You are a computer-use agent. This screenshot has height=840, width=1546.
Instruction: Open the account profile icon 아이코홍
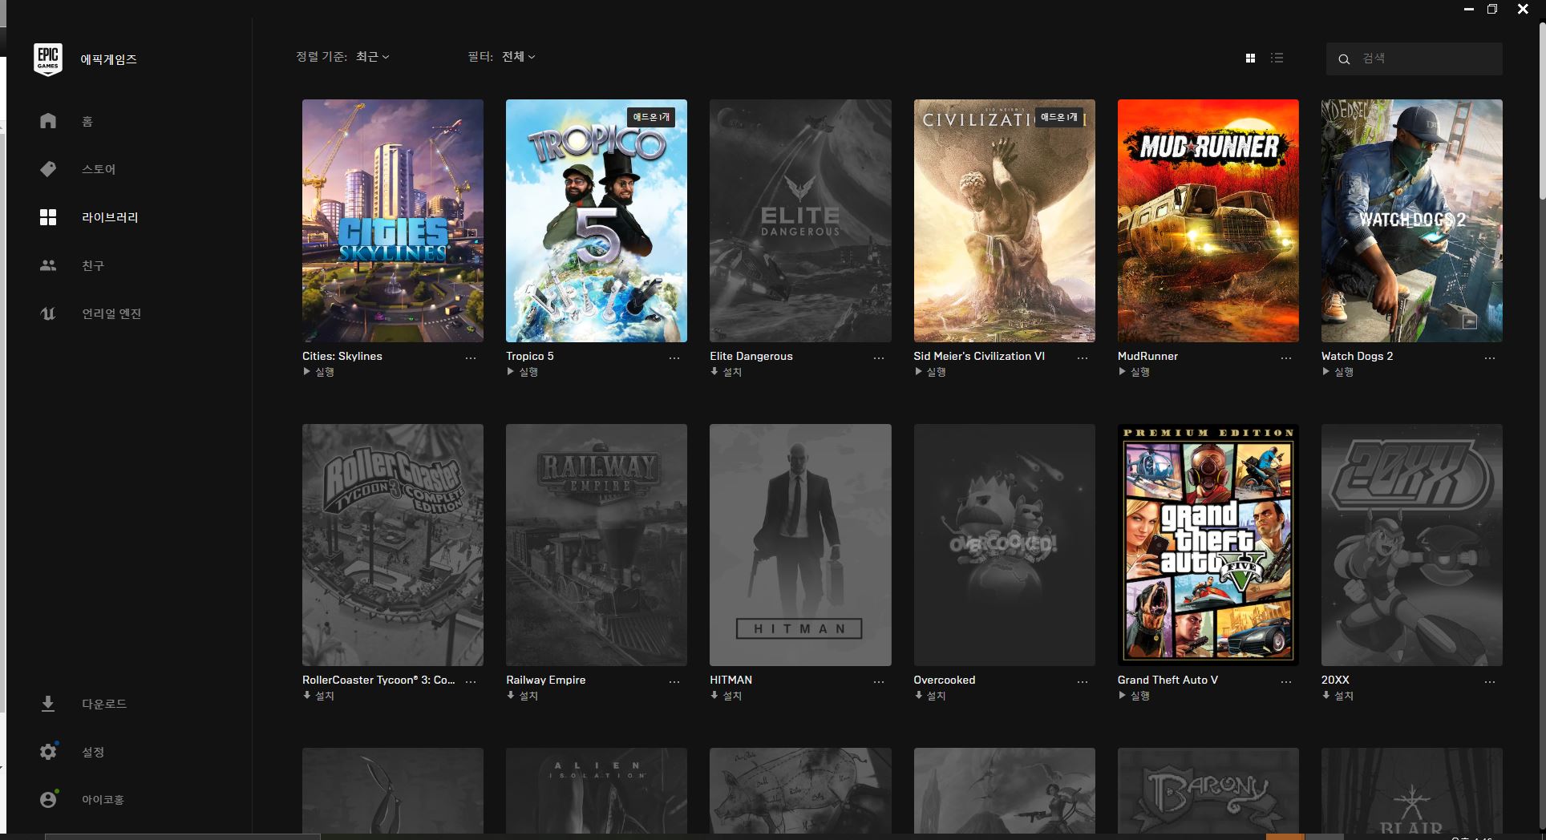click(x=48, y=800)
